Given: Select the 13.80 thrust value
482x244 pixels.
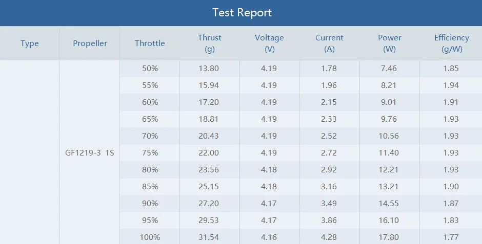Looking at the screenshot, I should (210, 69).
